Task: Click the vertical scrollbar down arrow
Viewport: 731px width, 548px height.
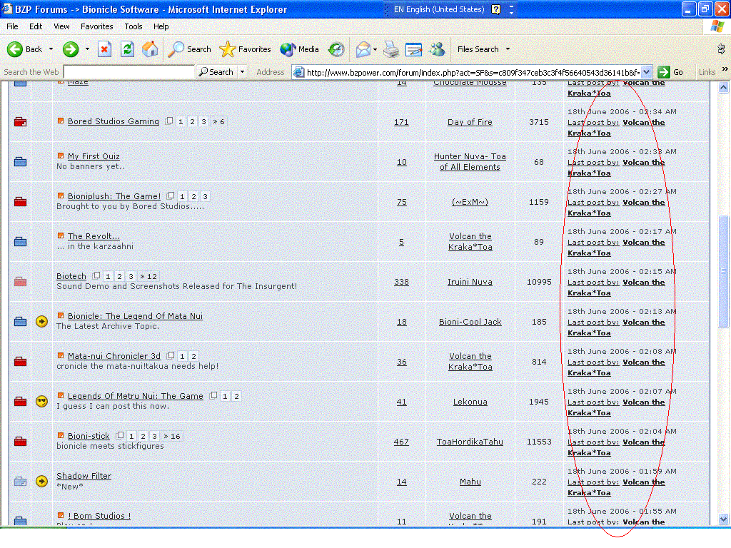Action: (724, 519)
